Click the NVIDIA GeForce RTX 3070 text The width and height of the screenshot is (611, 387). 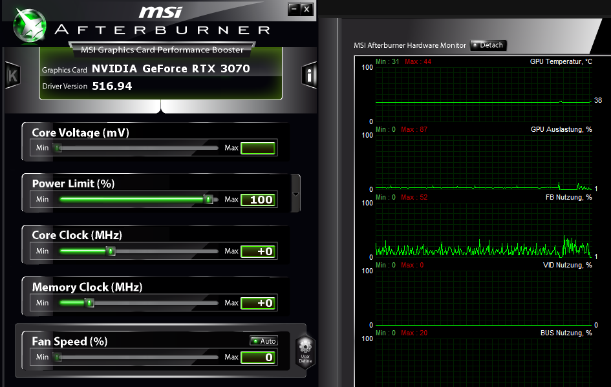(x=171, y=69)
